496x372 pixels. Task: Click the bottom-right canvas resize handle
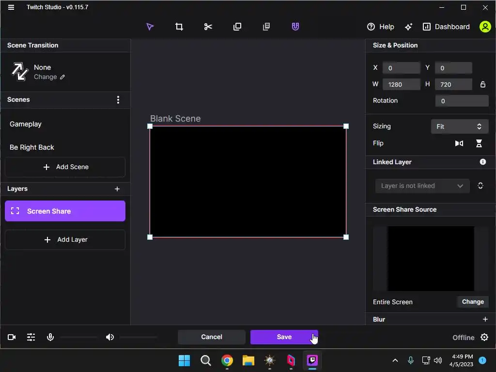346,237
